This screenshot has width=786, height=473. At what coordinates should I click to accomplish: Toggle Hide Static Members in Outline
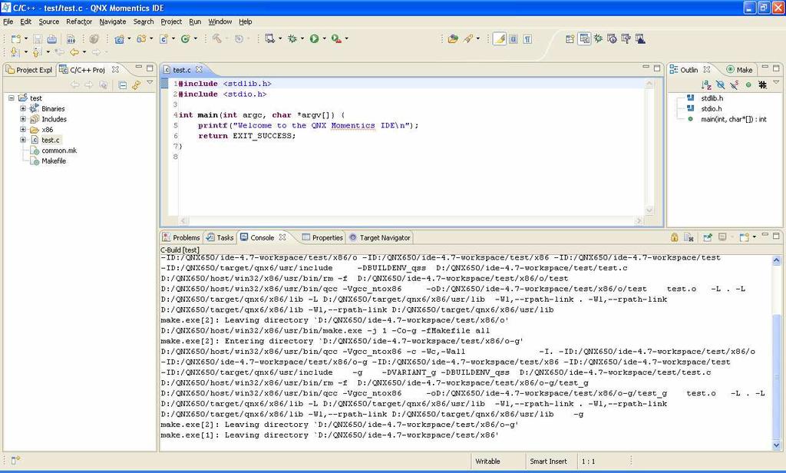click(735, 84)
